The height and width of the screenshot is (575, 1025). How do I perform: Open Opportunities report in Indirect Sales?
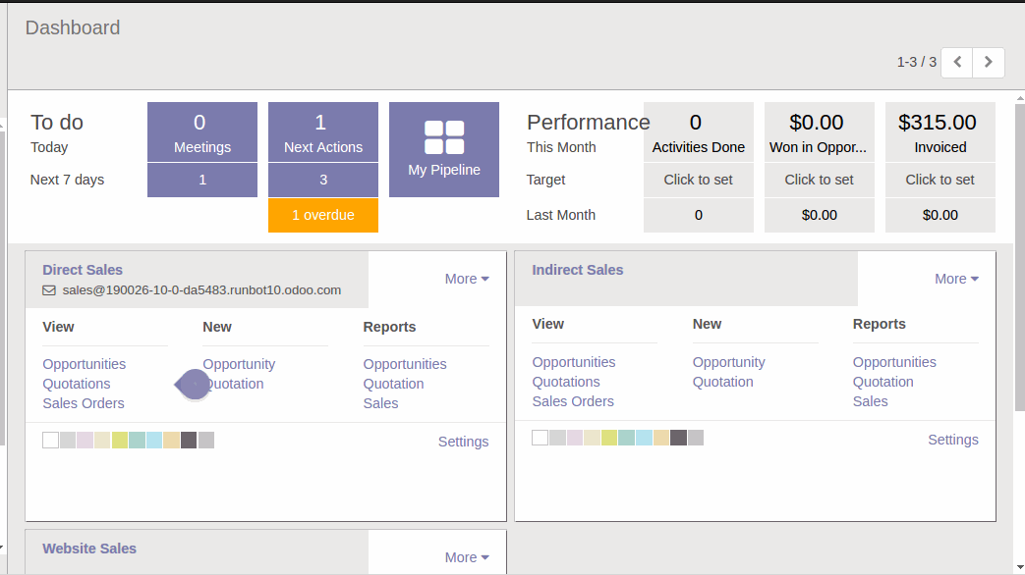click(894, 362)
